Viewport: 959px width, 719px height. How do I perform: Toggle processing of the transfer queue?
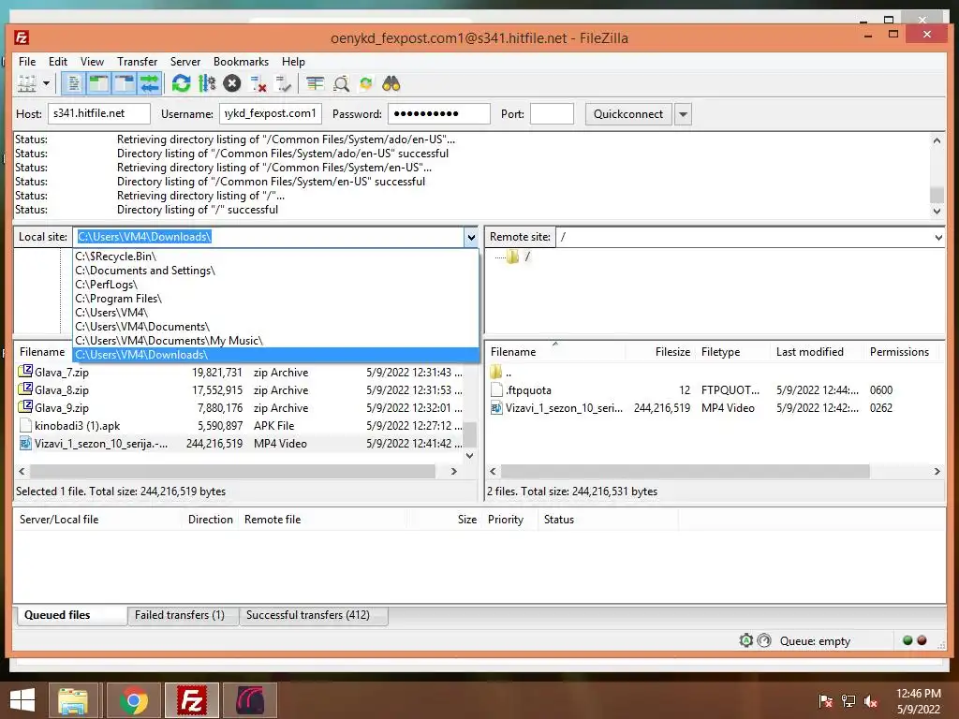(x=207, y=83)
